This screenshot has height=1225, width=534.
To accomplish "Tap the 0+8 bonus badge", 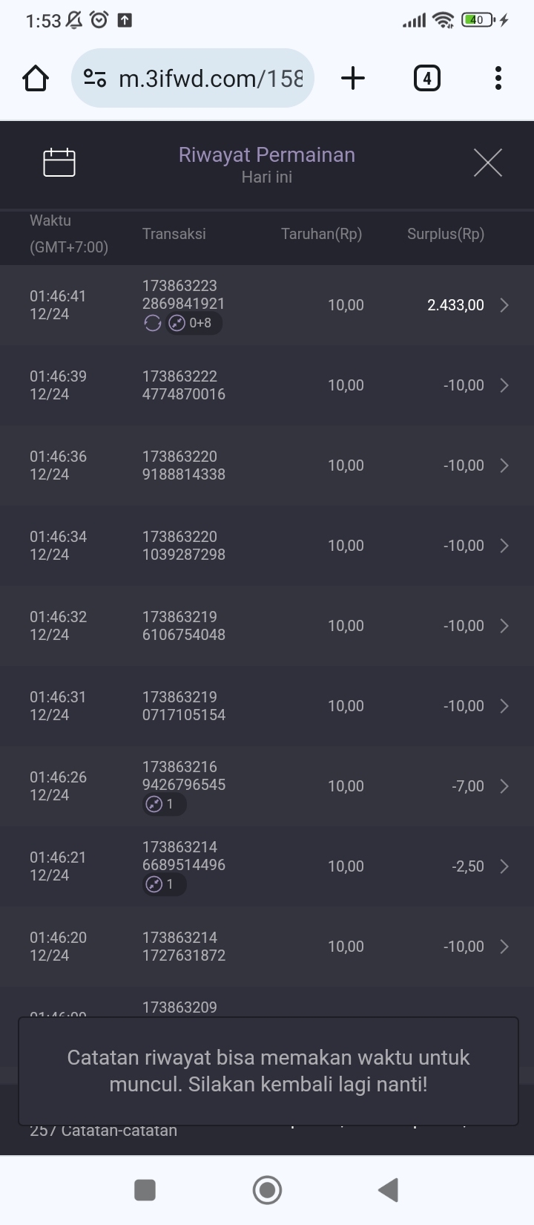I will [x=194, y=323].
